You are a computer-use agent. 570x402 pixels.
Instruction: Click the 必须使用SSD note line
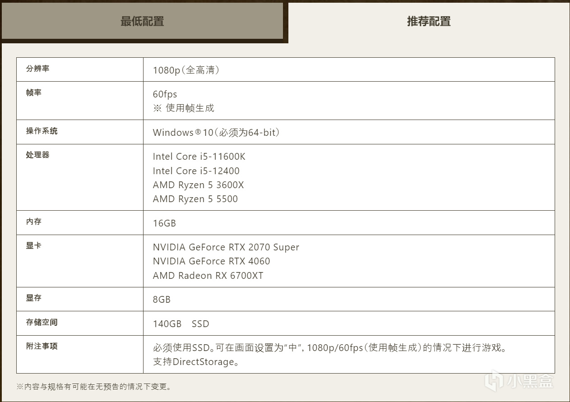[x=330, y=348]
